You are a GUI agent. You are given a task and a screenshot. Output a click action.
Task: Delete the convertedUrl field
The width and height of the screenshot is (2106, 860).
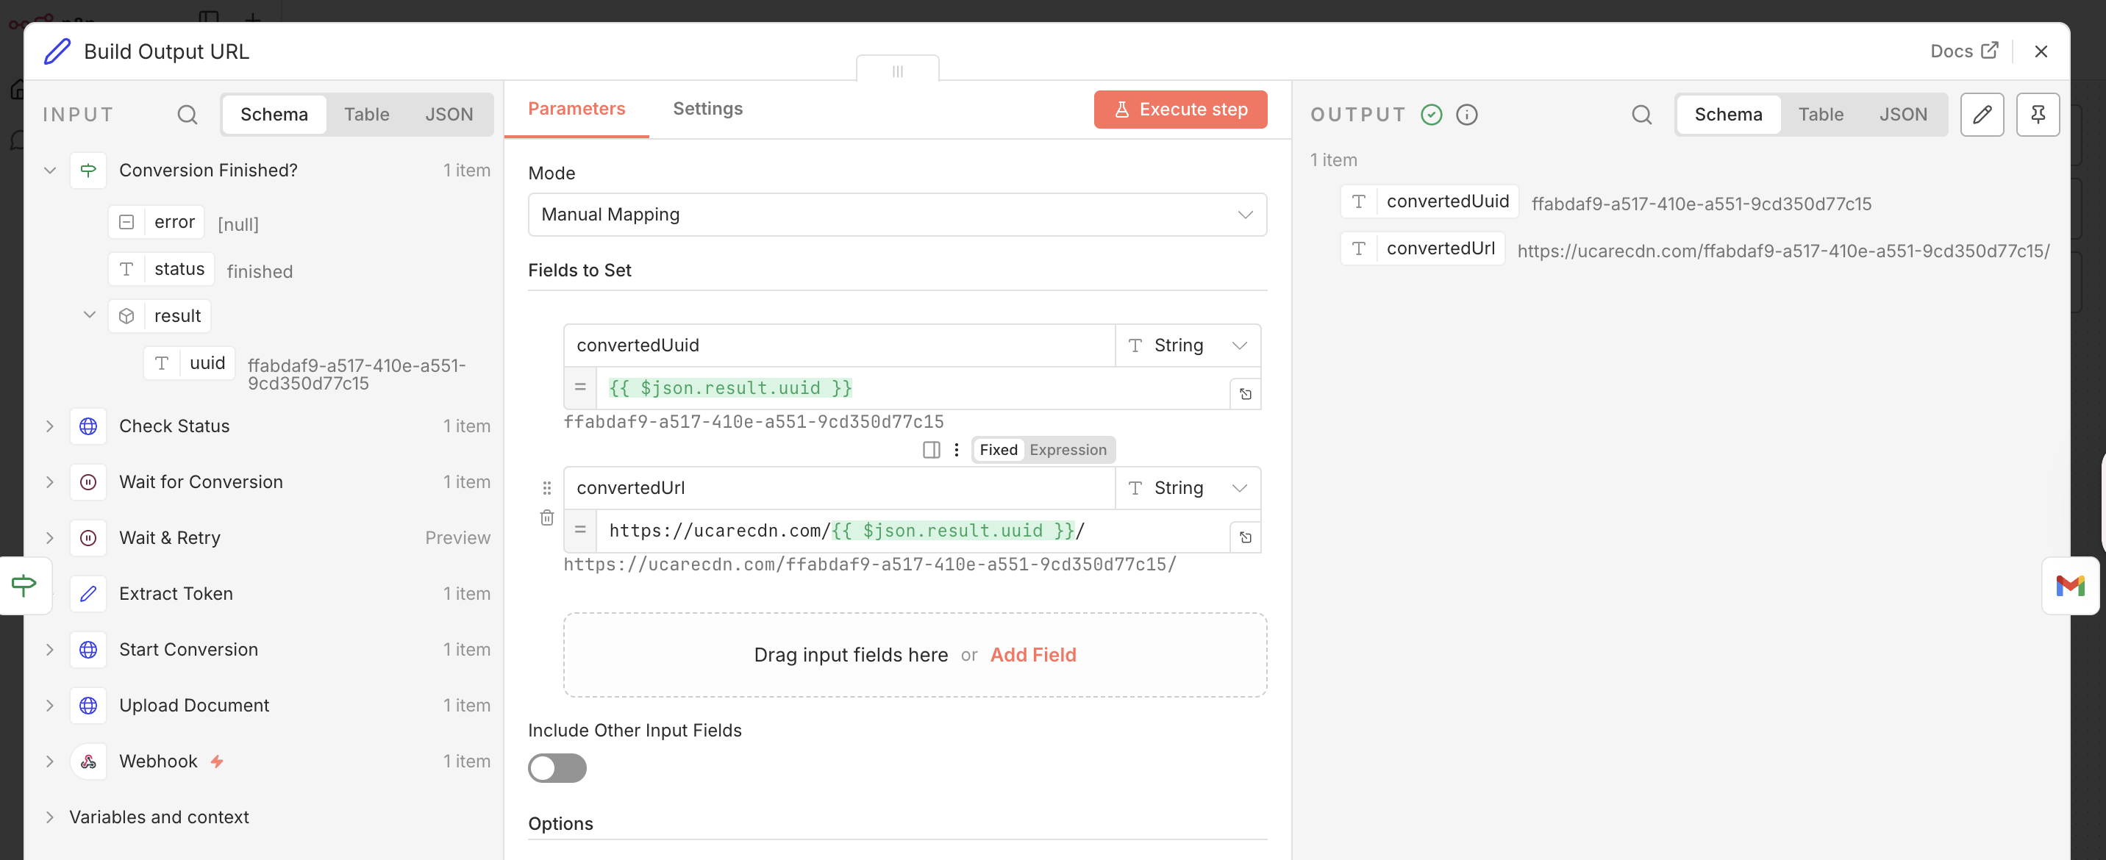point(547,518)
